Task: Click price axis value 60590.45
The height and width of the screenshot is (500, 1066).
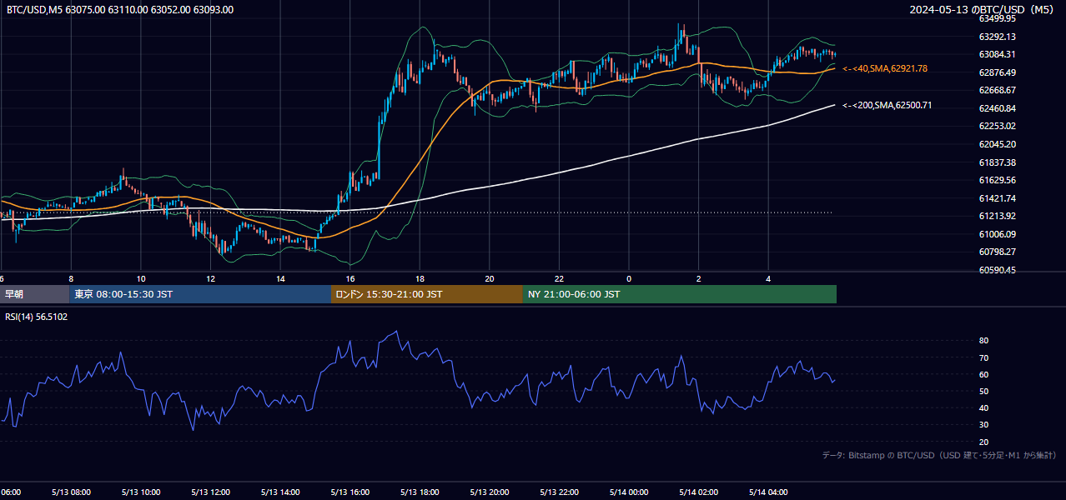Action: 998,270
